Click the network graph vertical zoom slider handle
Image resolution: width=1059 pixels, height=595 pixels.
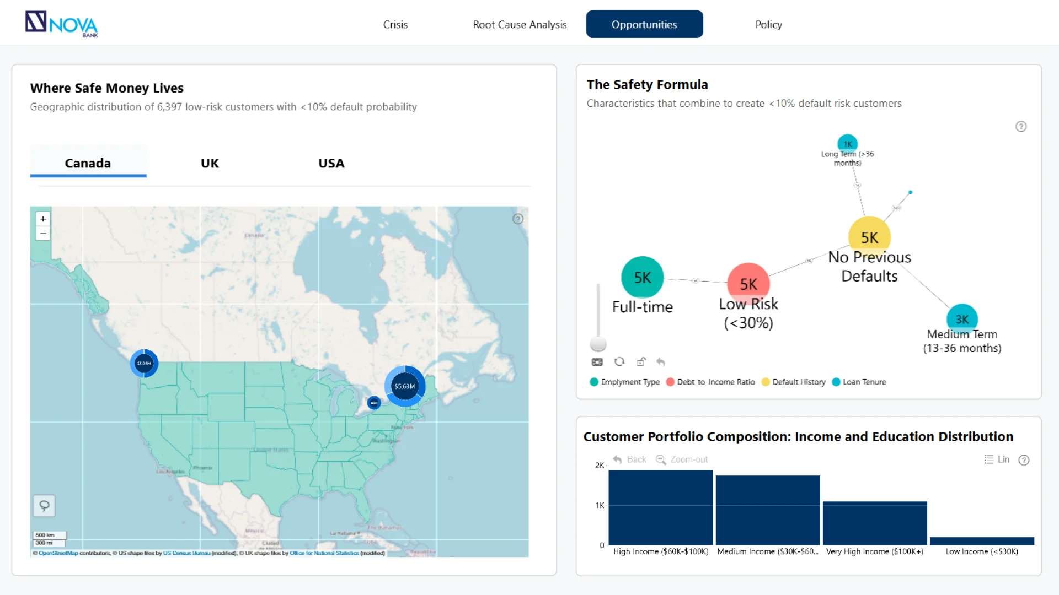(x=598, y=344)
